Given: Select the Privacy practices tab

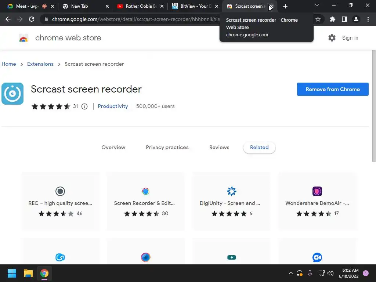Looking at the screenshot, I should [167, 148].
